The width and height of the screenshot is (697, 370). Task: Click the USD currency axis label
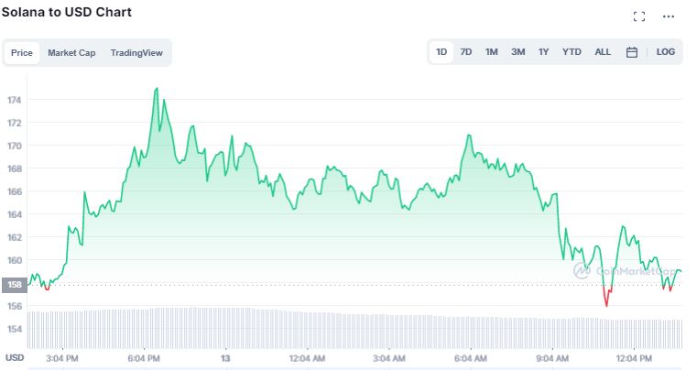click(x=15, y=358)
